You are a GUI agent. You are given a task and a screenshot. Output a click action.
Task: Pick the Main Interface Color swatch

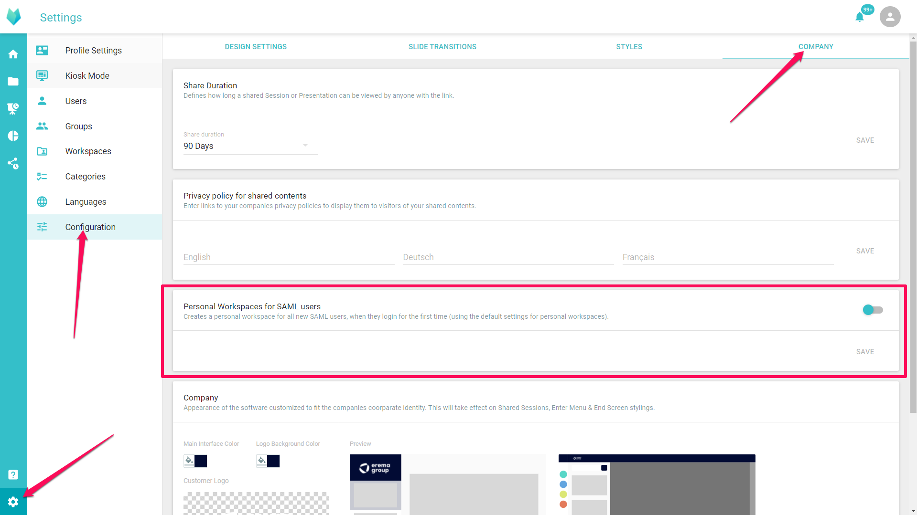(201, 461)
